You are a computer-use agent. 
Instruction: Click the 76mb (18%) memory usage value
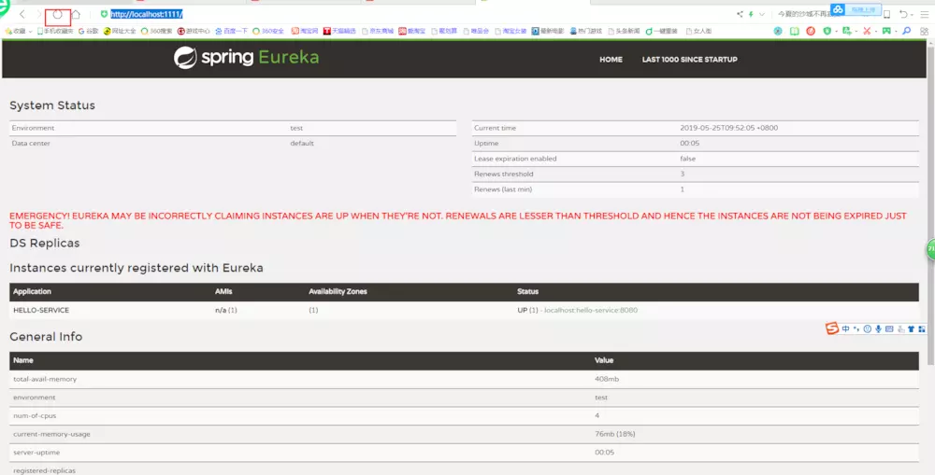615,434
